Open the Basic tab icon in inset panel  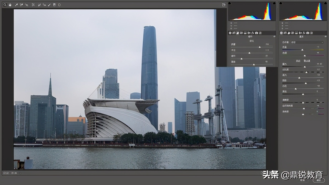click(230, 33)
